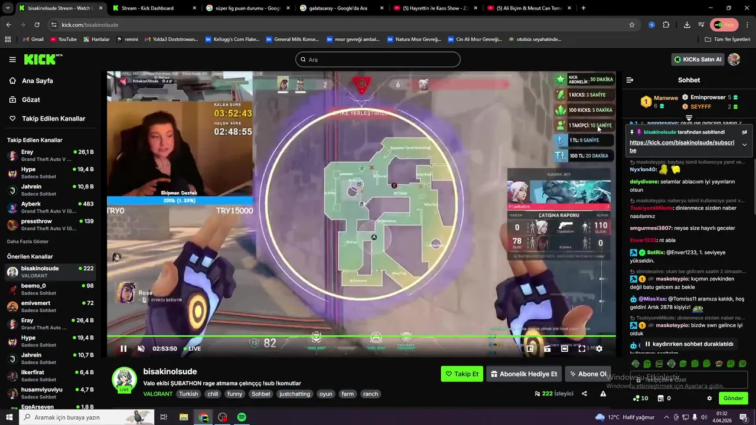
Task: Create a clip of the stream
Action: tap(547, 349)
